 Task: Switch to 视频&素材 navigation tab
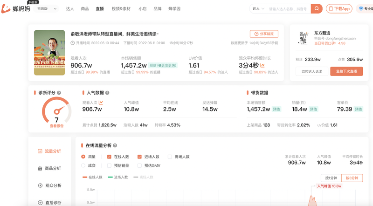[x=121, y=9]
